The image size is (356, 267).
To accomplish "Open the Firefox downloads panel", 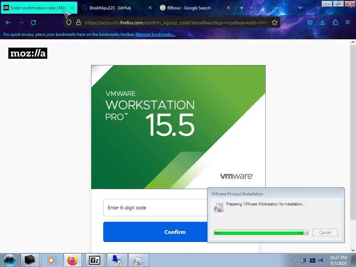I will pyautogui.click(x=322, y=22).
